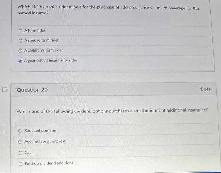Click the 'A guaranteed insurability rider' label text
The image size is (221, 173).
click(x=51, y=61)
